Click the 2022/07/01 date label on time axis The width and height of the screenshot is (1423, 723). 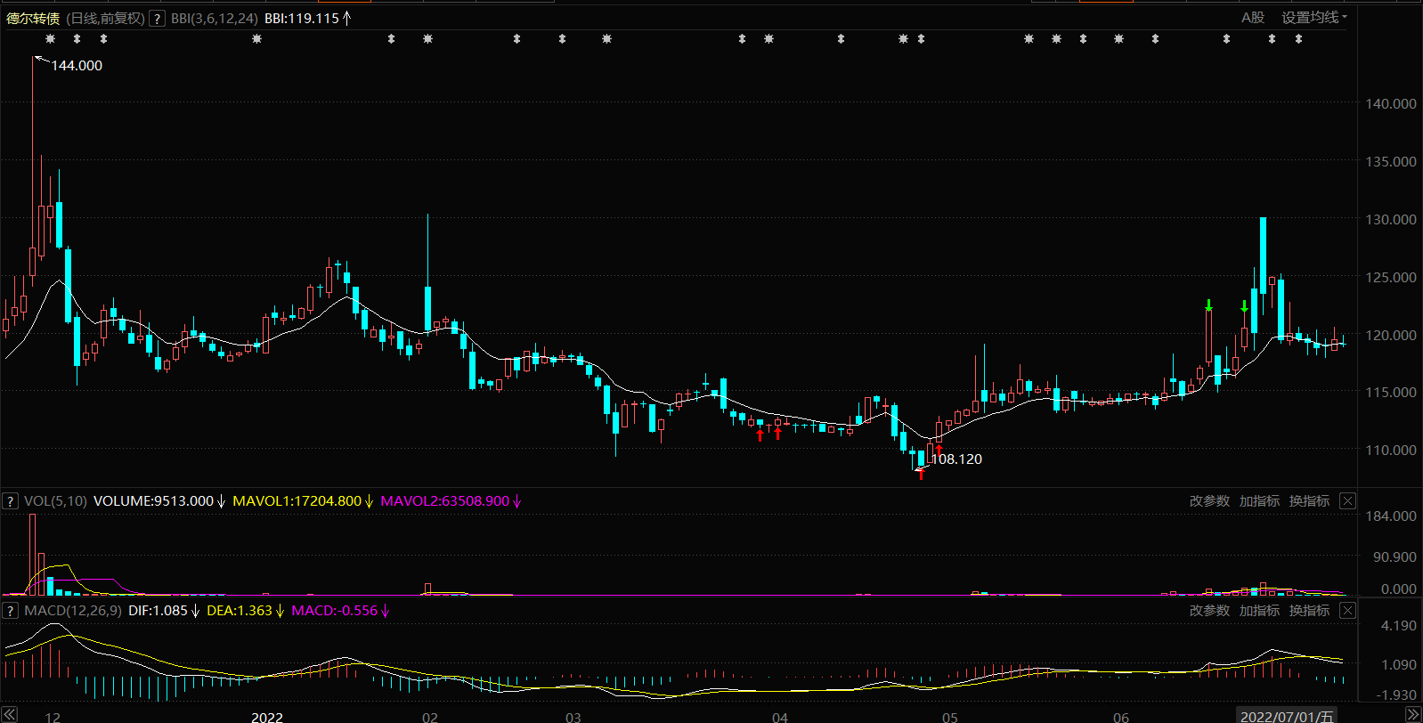[1287, 716]
